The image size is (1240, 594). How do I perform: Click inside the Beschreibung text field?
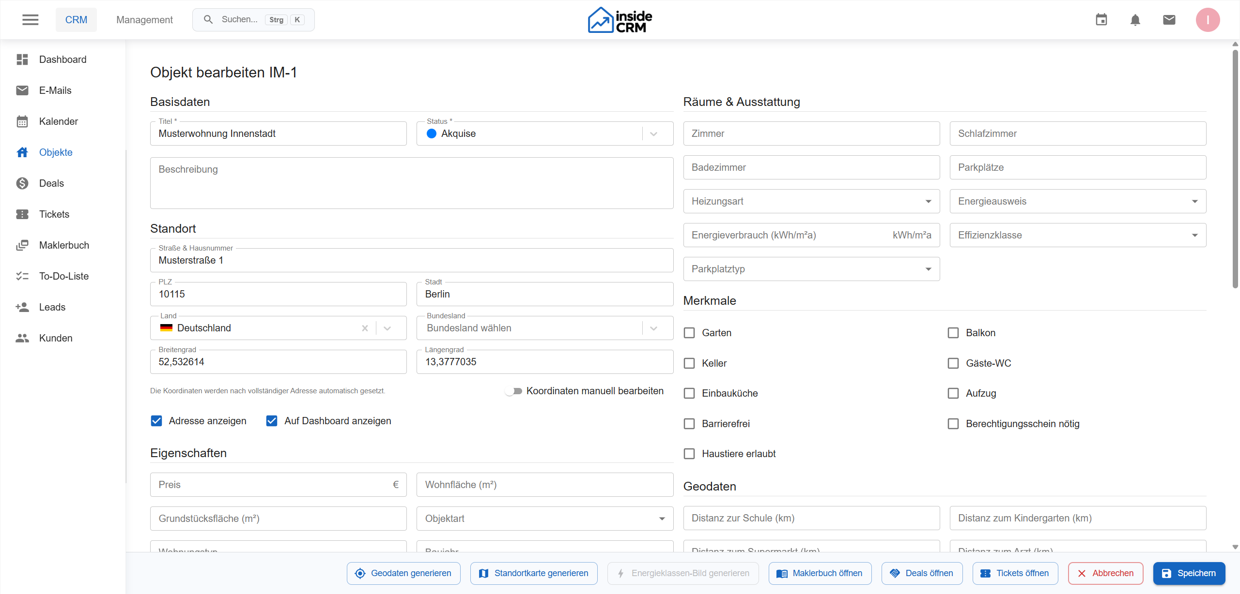(x=411, y=183)
